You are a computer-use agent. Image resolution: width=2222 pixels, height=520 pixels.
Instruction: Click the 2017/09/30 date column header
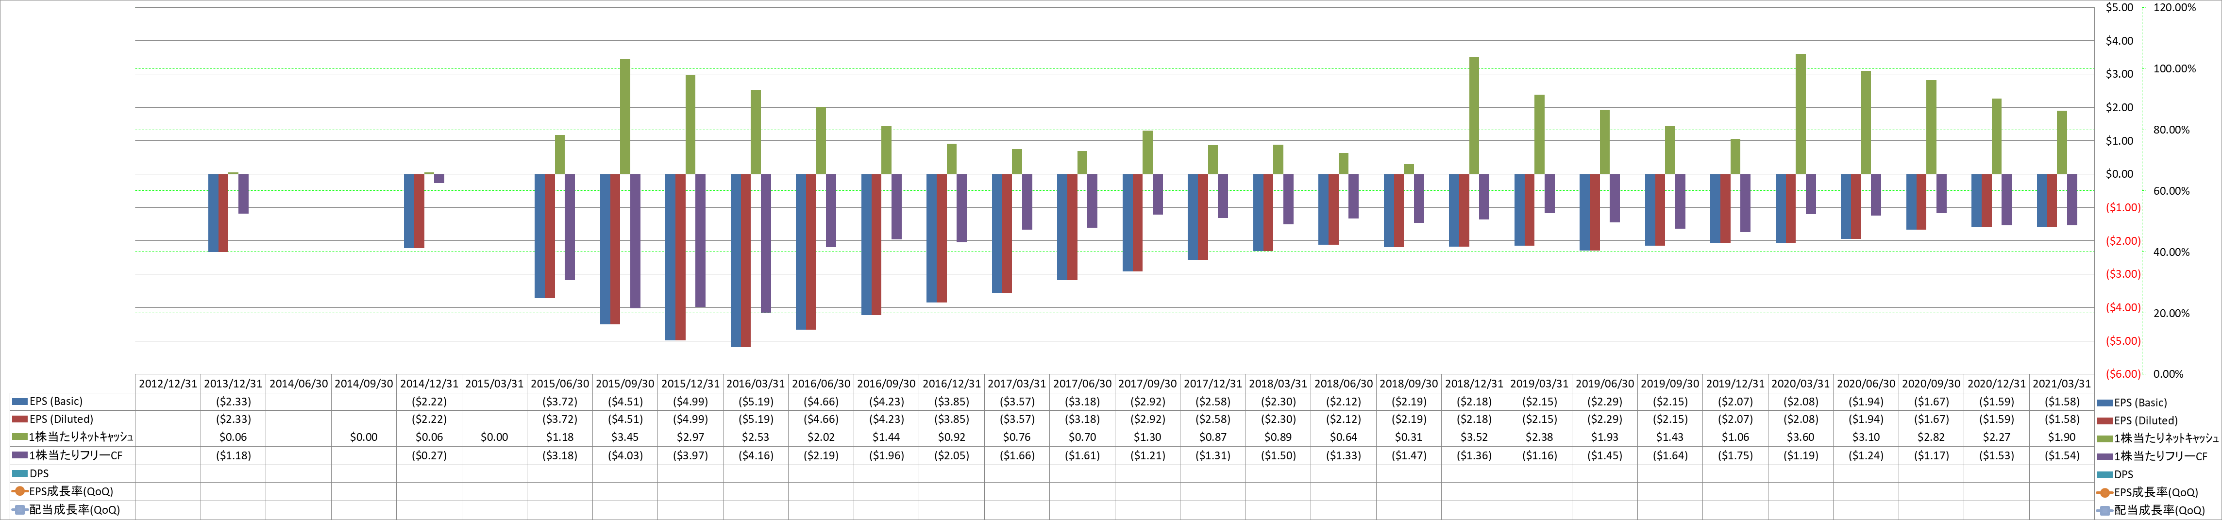coord(1147,384)
